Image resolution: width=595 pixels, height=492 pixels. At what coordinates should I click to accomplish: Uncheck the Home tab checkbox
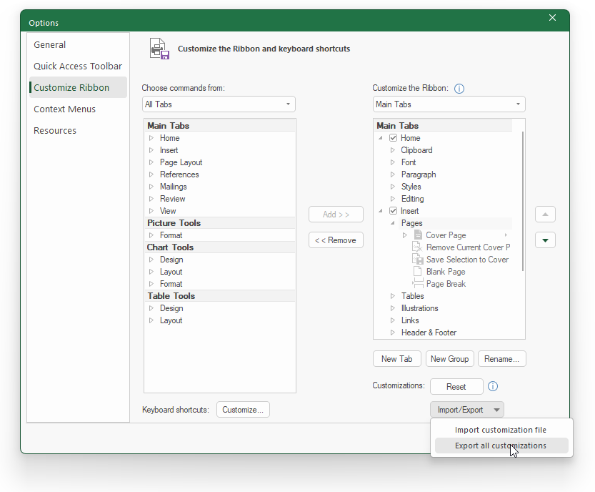click(393, 137)
